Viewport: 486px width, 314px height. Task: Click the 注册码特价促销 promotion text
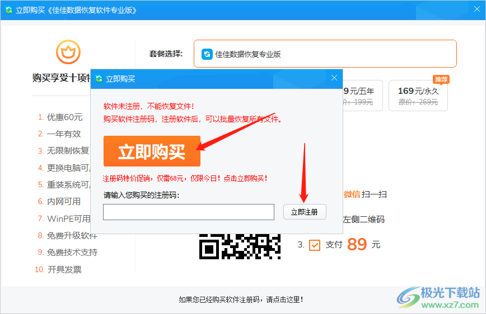coord(185,178)
